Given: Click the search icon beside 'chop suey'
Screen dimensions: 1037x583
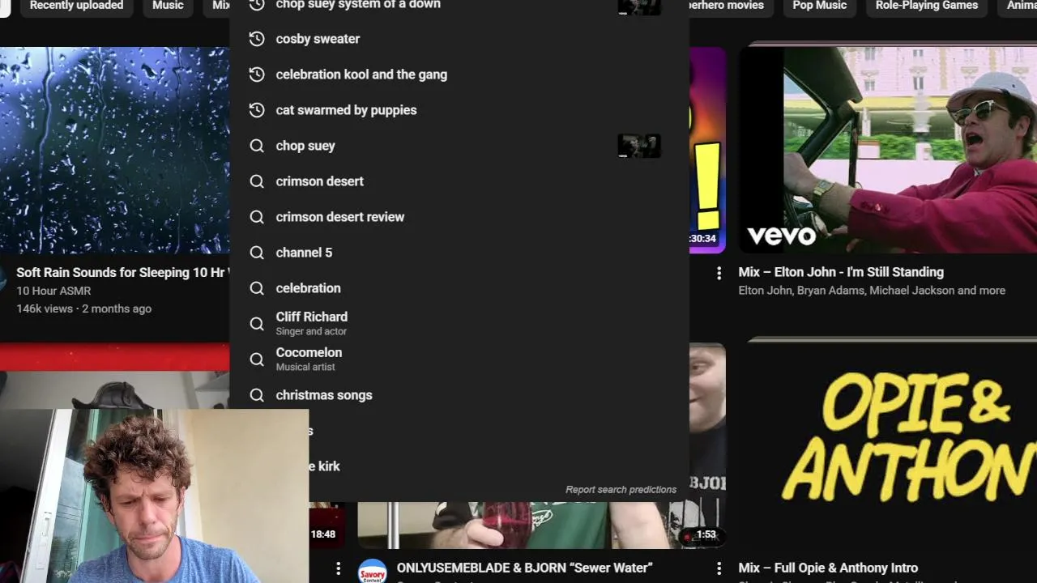Looking at the screenshot, I should [x=257, y=146].
